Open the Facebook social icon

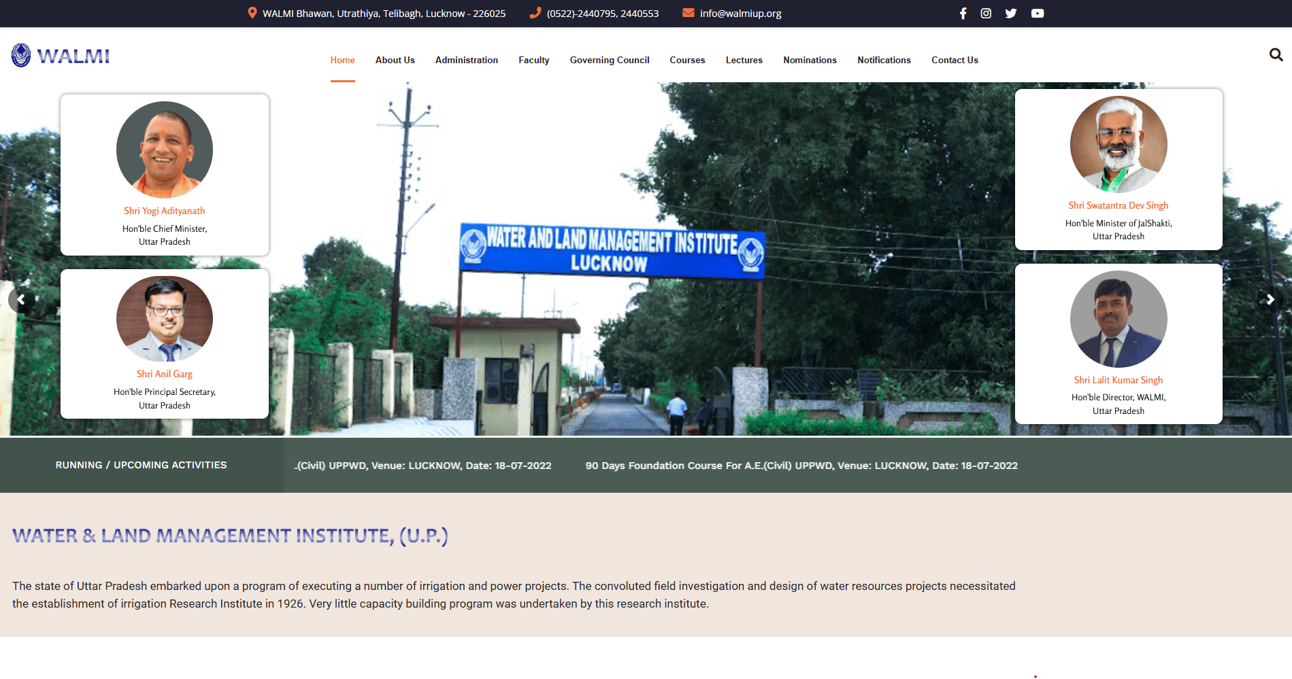click(x=963, y=14)
